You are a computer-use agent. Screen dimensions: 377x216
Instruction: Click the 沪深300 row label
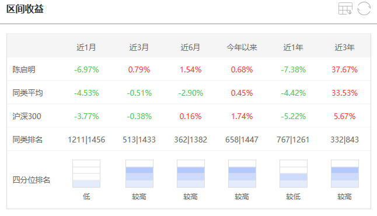27,116
